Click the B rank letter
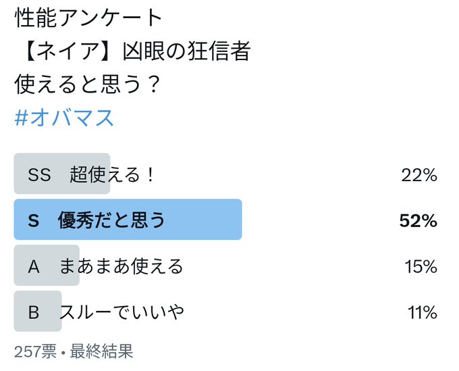 (34, 312)
